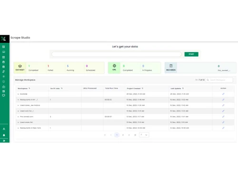The image size is (238, 178).
Task: Click the dim circular clock sidebar icon
Action: tap(4, 82)
